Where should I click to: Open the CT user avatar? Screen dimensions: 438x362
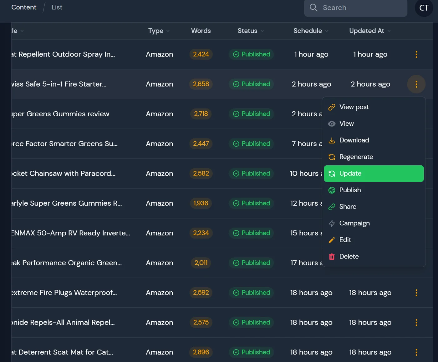[x=424, y=8]
